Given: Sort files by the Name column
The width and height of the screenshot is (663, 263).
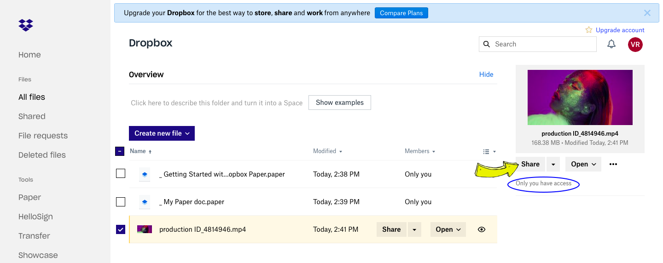Looking at the screenshot, I should tap(140, 151).
